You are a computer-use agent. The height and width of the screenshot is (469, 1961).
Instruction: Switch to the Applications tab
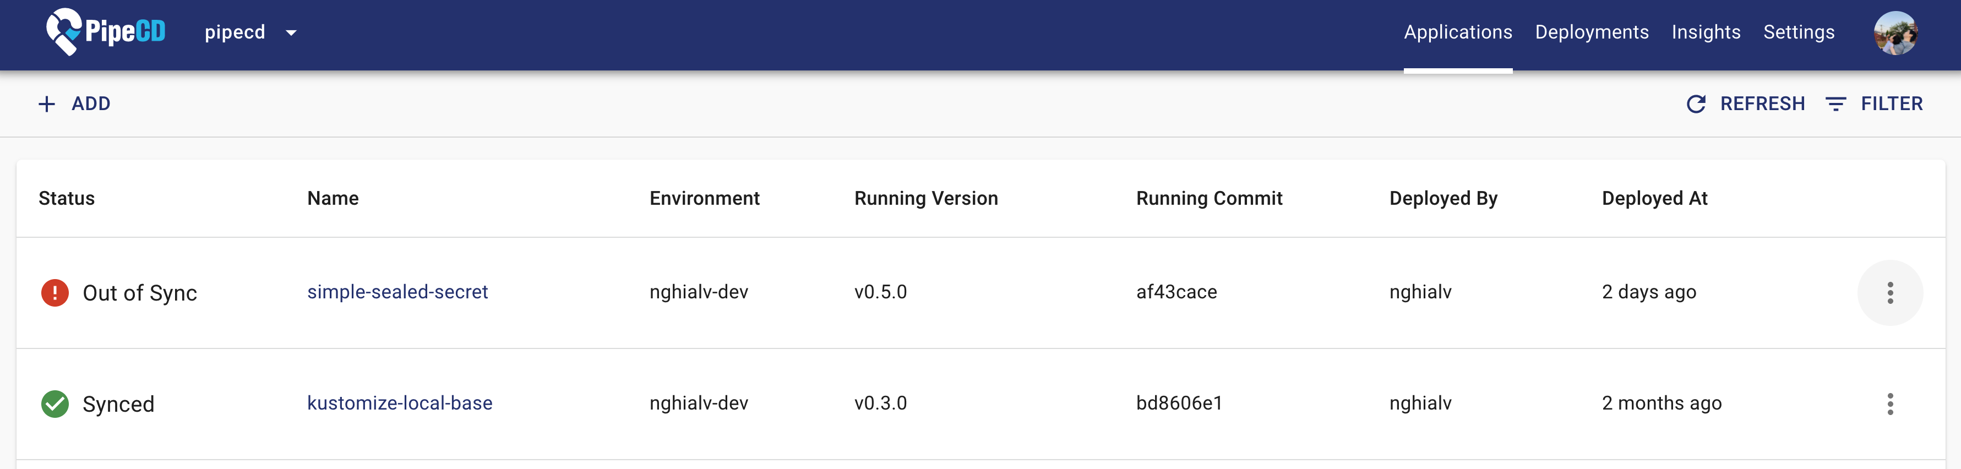[x=1457, y=32]
